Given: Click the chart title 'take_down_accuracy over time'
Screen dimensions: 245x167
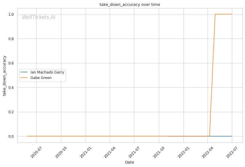Looking at the screenshot, I should click(x=129, y=5).
